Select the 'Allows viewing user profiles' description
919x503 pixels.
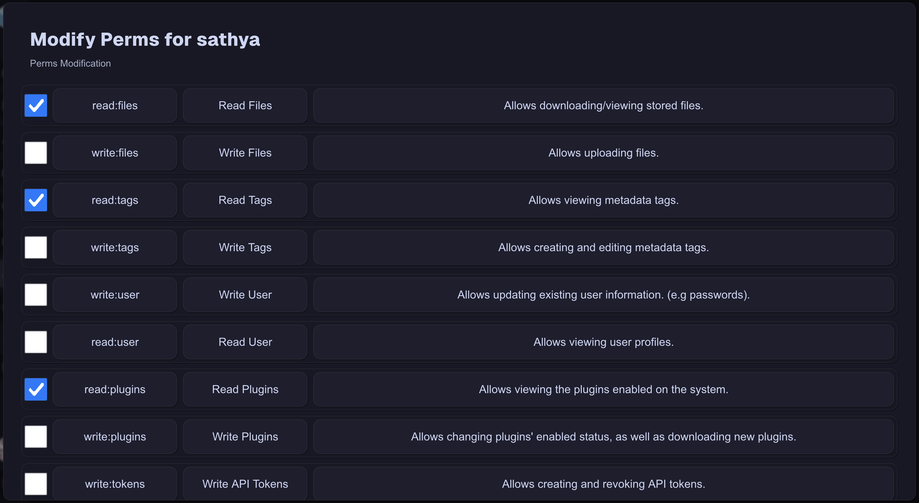click(x=603, y=342)
